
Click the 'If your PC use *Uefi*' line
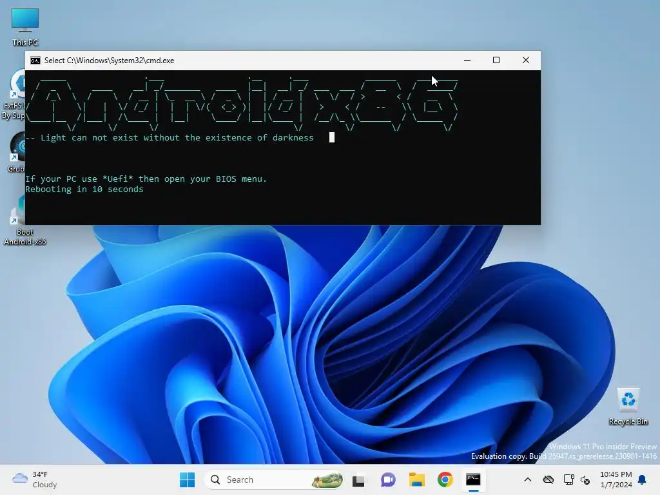[x=146, y=179]
